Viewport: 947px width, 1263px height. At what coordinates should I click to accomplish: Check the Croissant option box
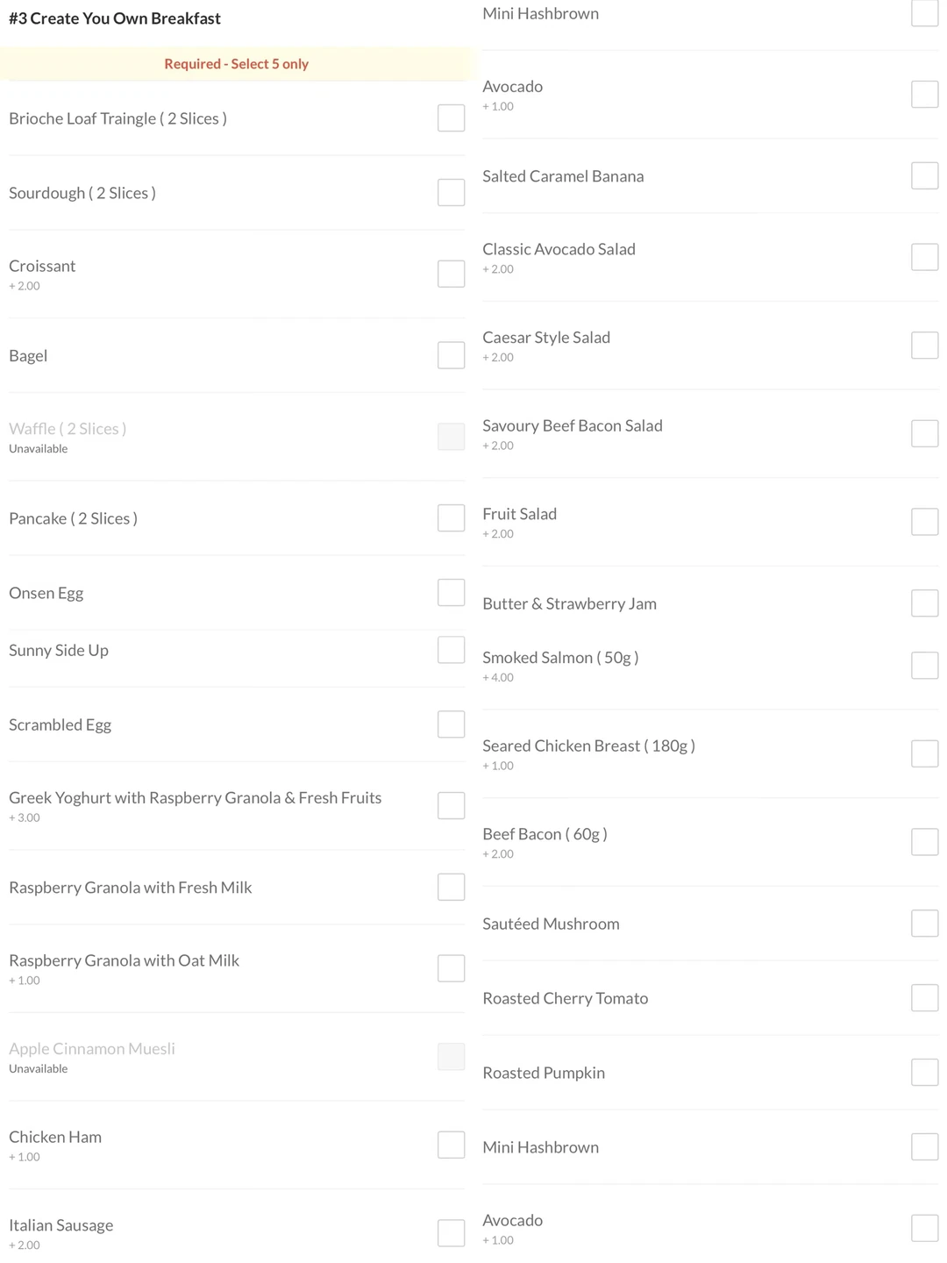(451, 274)
